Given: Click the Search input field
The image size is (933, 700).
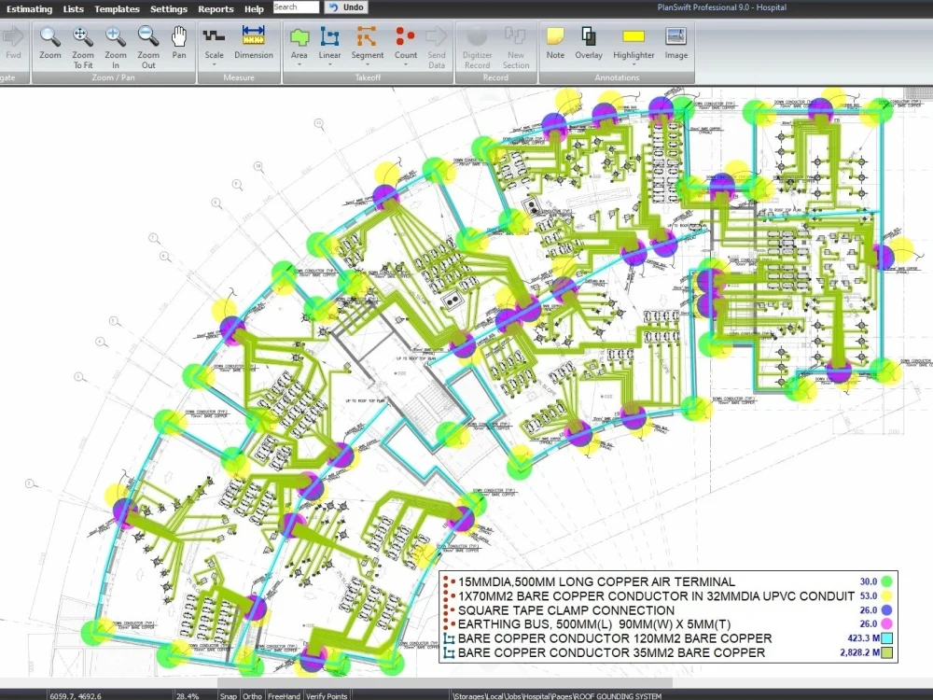Looking at the screenshot, I should click(x=296, y=7).
